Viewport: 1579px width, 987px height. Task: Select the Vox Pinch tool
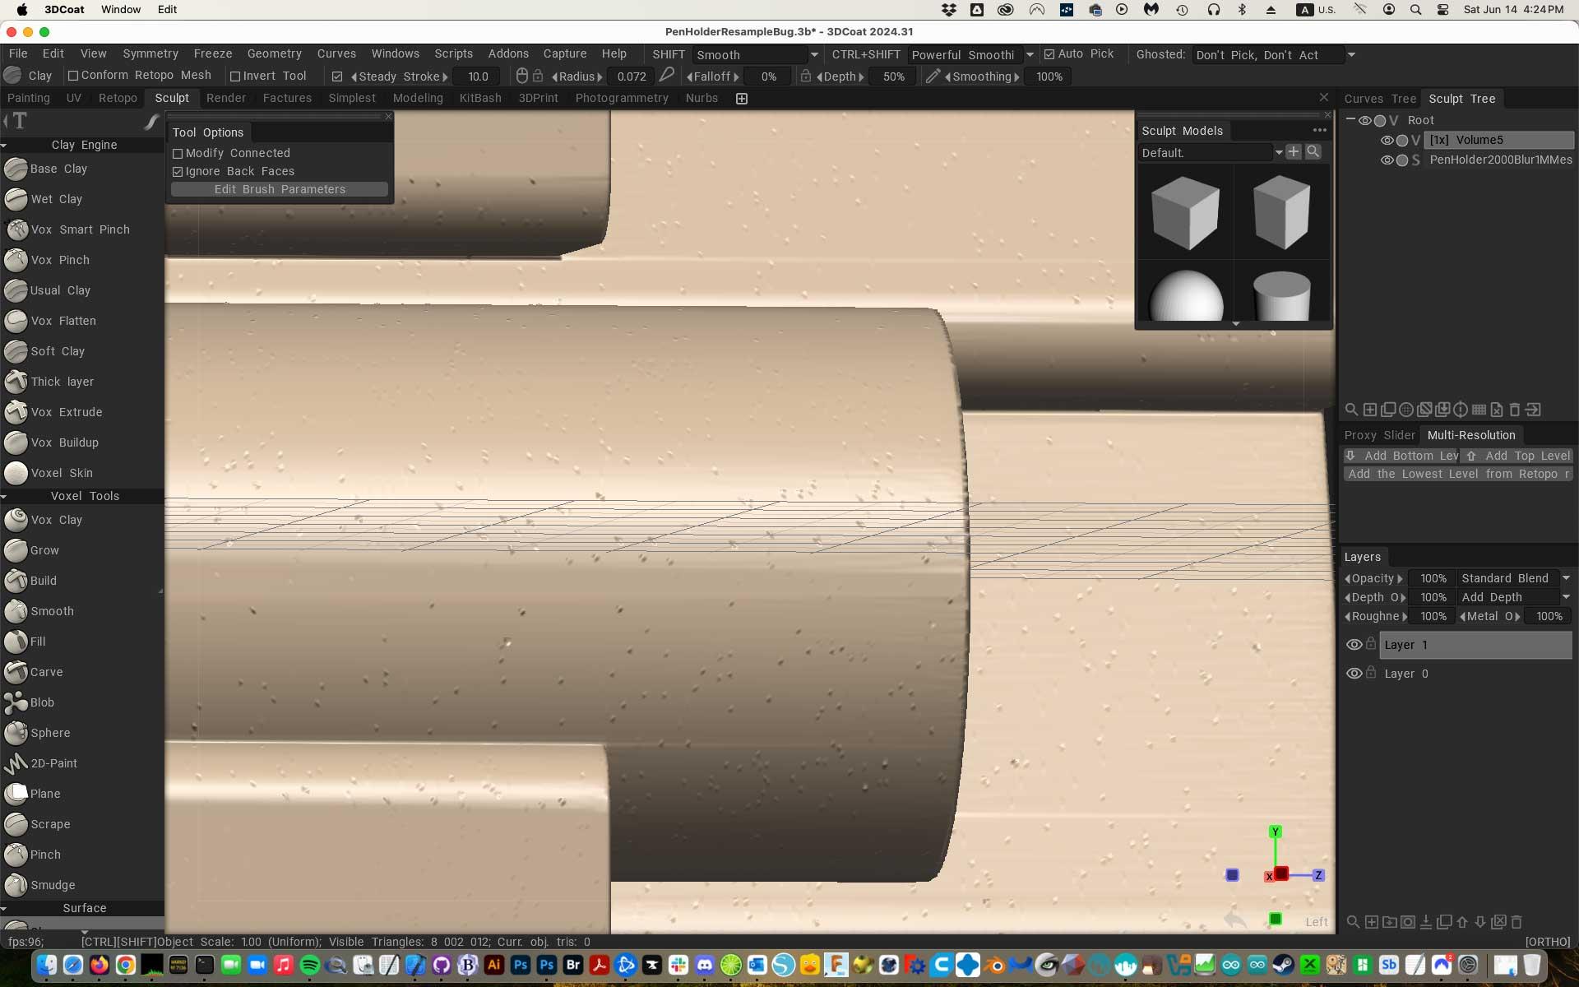click(59, 260)
